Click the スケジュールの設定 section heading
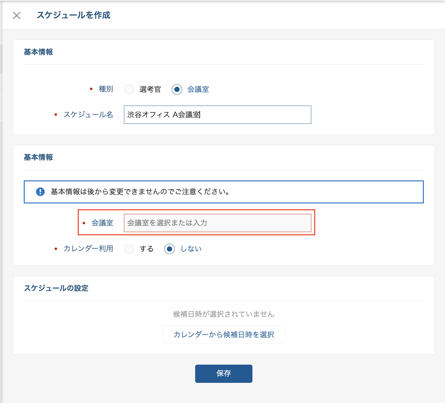The width and height of the screenshot is (445, 403). pos(56,288)
